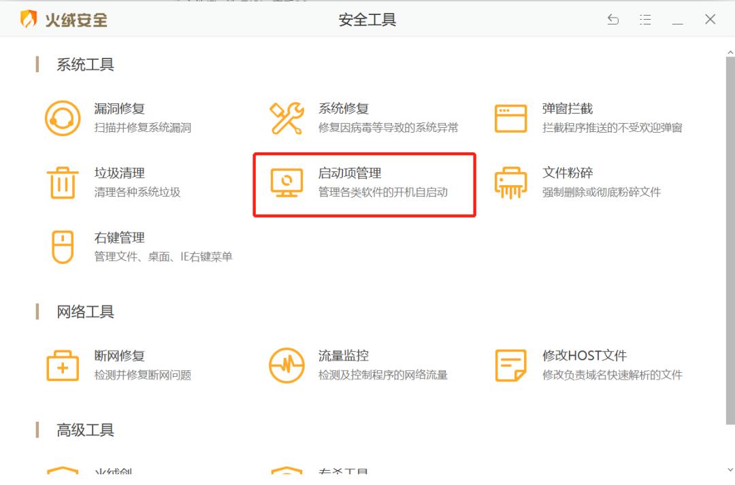Open 右键管理 right-click menu manager
This screenshot has height=485, width=735.
coord(62,247)
